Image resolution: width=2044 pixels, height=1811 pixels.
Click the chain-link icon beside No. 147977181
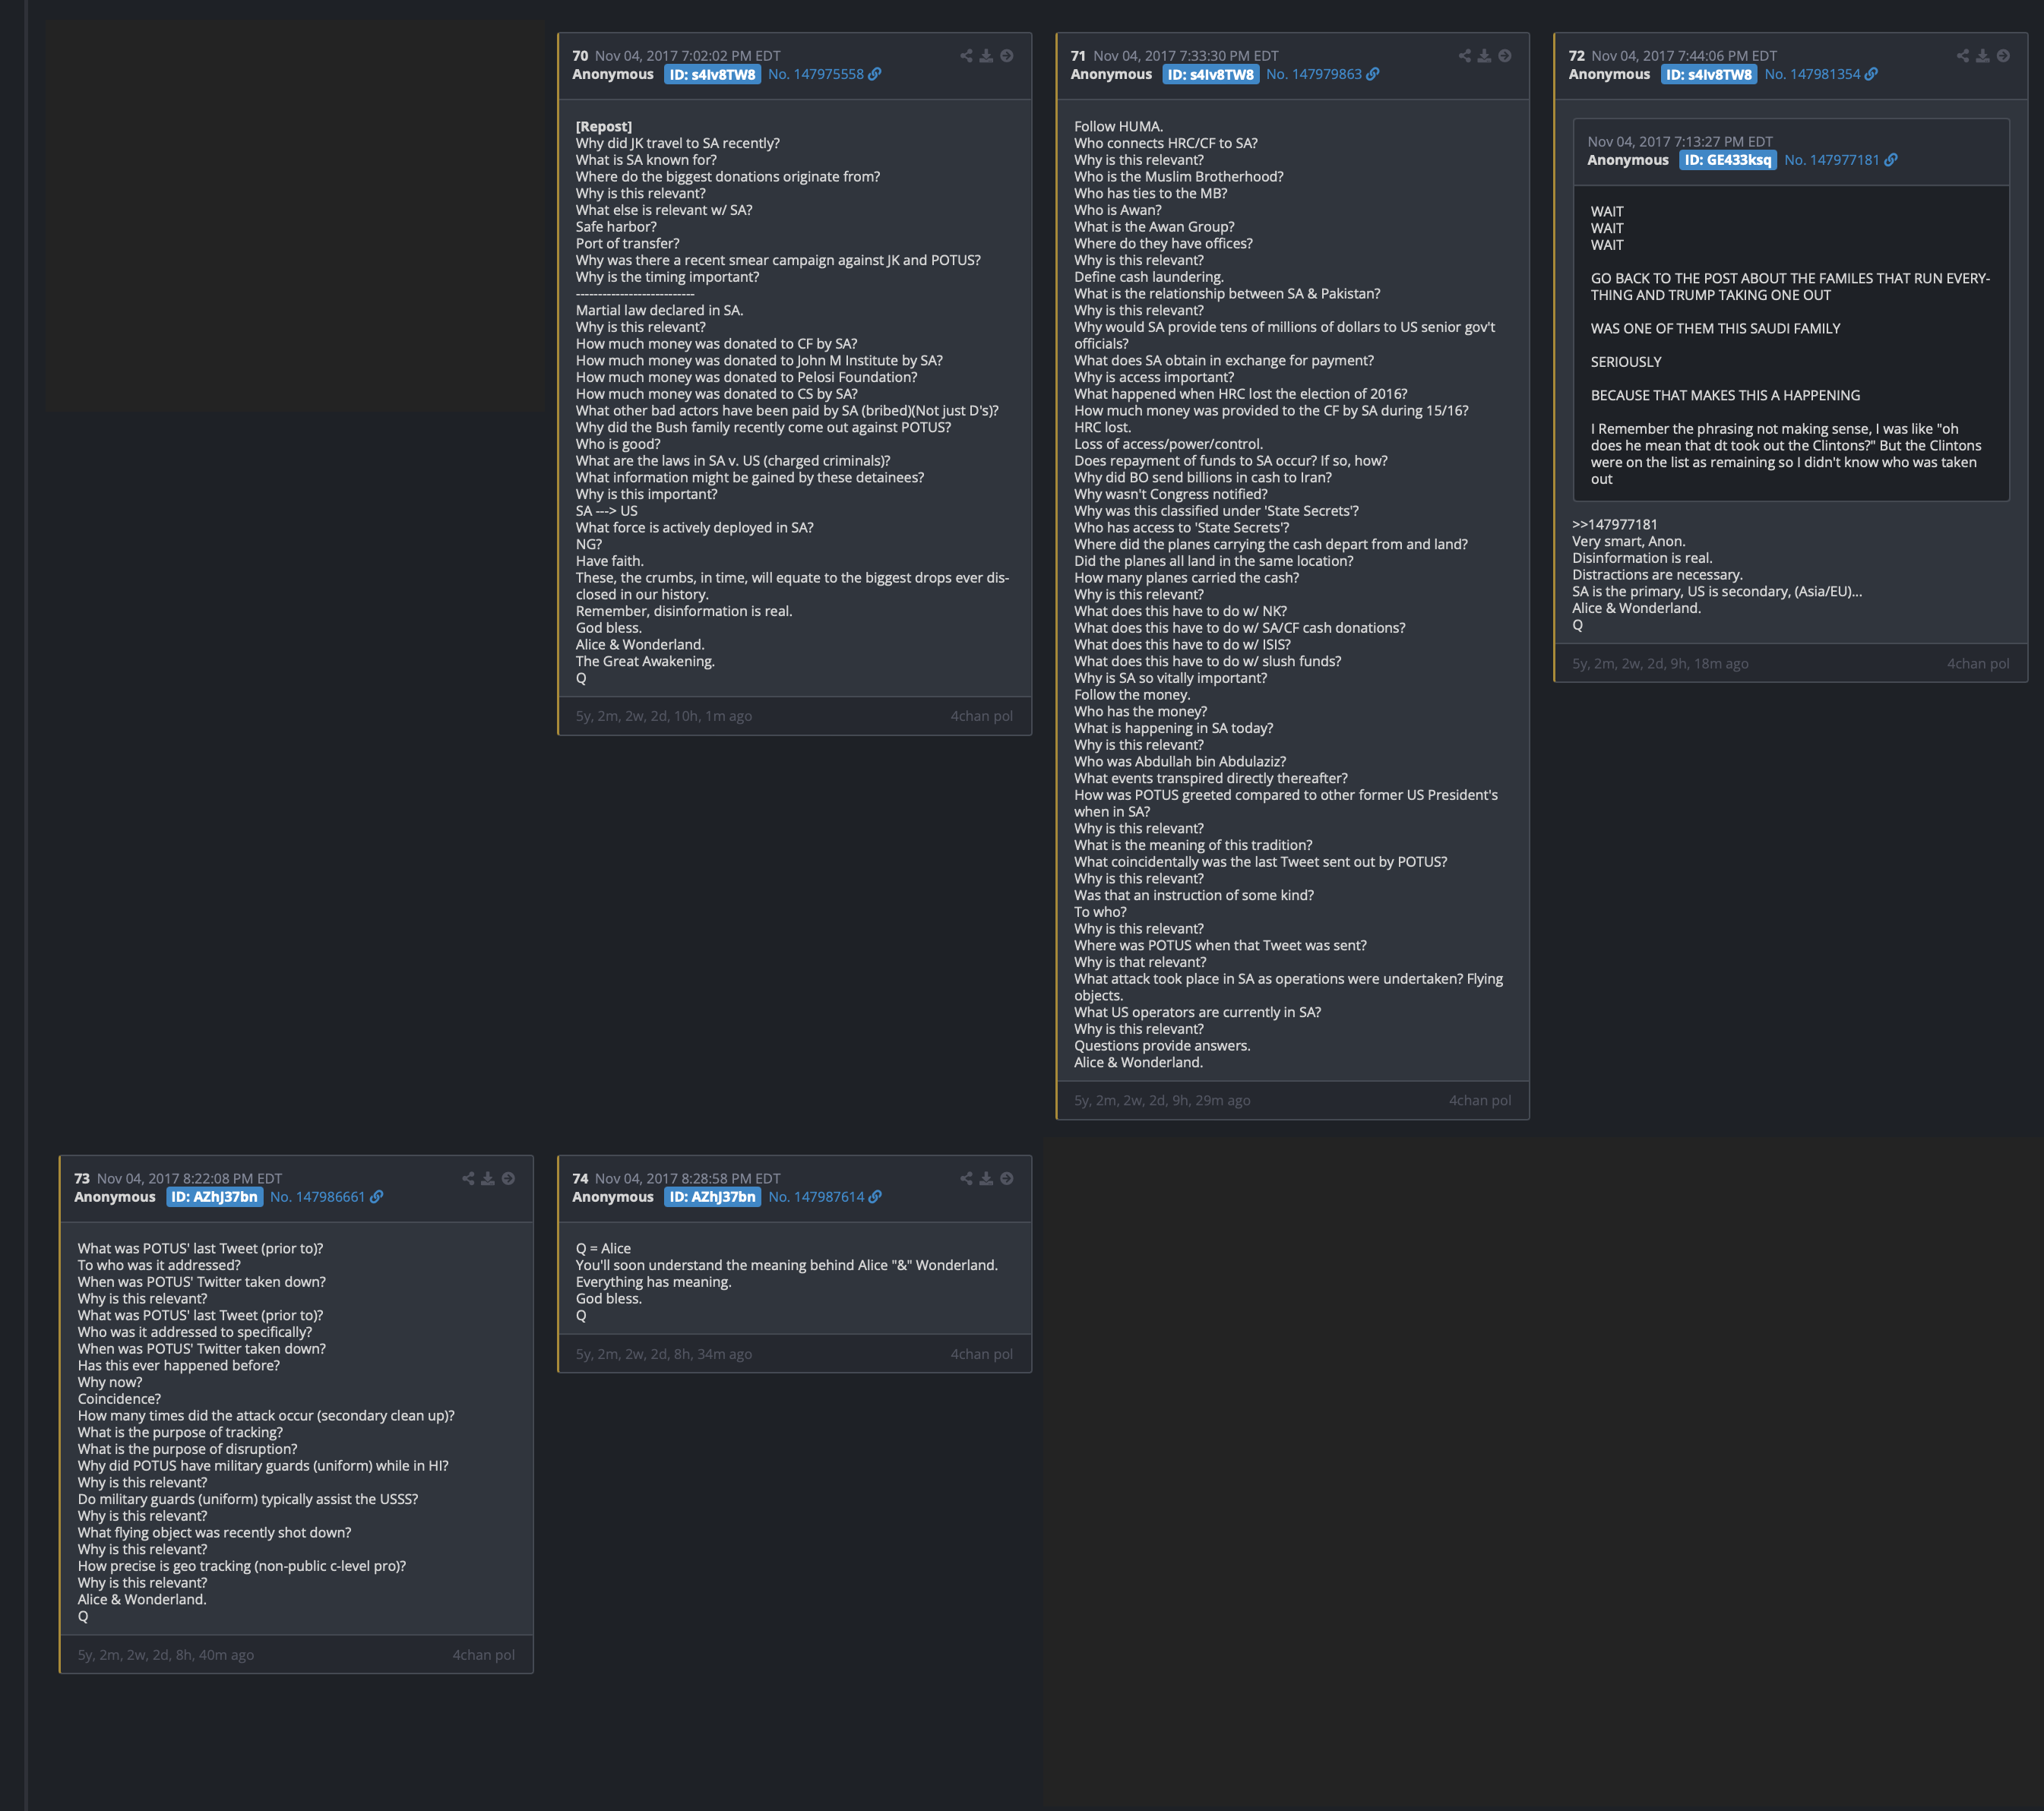click(1891, 160)
